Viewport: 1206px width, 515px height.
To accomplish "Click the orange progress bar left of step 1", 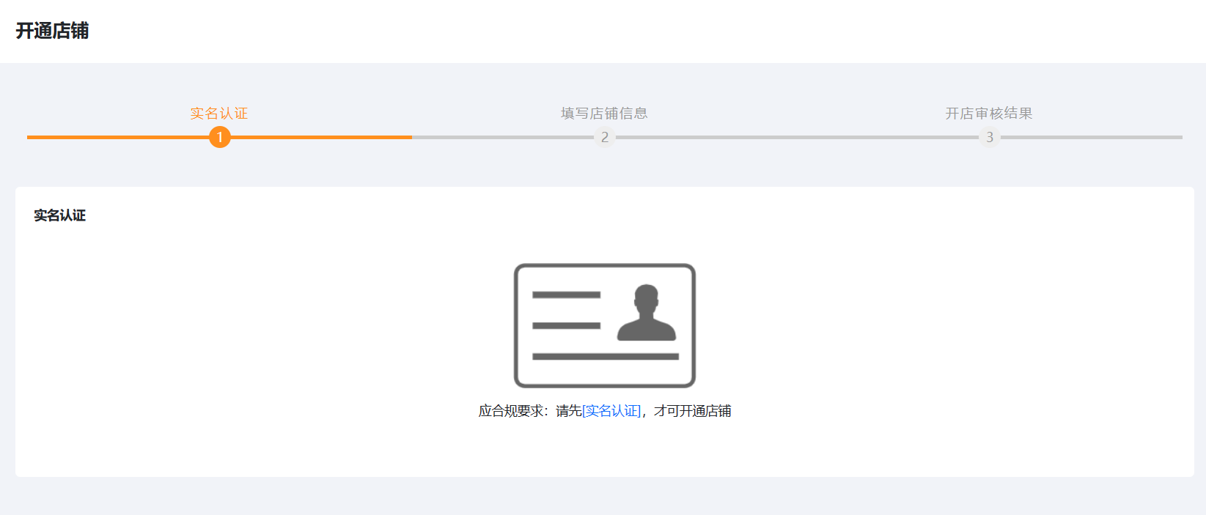I will point(117,137).
